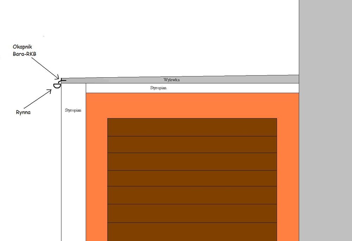Viewport: 352px width, 241px height.
Task: Select the arrow below the Okapnik Bara-RKB label
Action: 45,67
